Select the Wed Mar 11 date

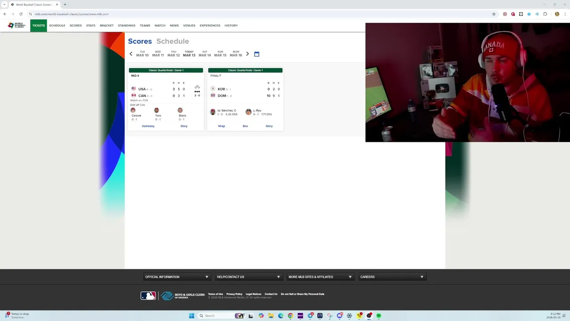tap(158, 54)
